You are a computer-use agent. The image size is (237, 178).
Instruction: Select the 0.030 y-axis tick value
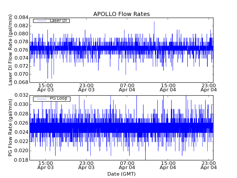[x=21, y=104]
